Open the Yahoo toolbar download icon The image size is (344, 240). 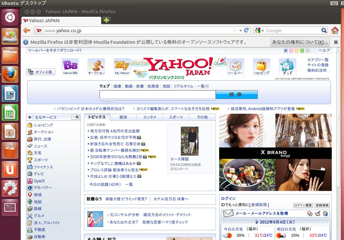click(x=235, y=67)
